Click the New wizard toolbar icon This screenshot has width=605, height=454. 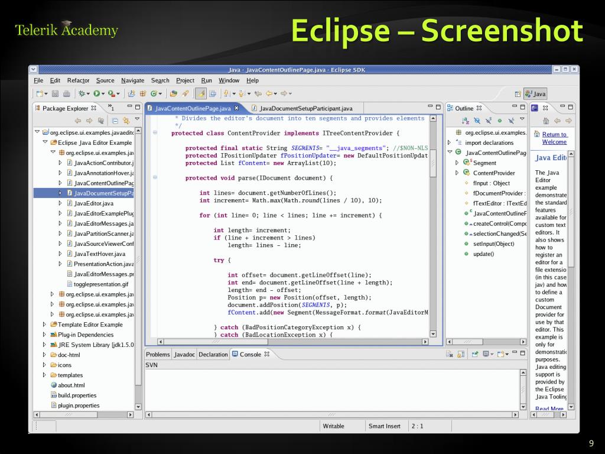click(x=40, y=93)
